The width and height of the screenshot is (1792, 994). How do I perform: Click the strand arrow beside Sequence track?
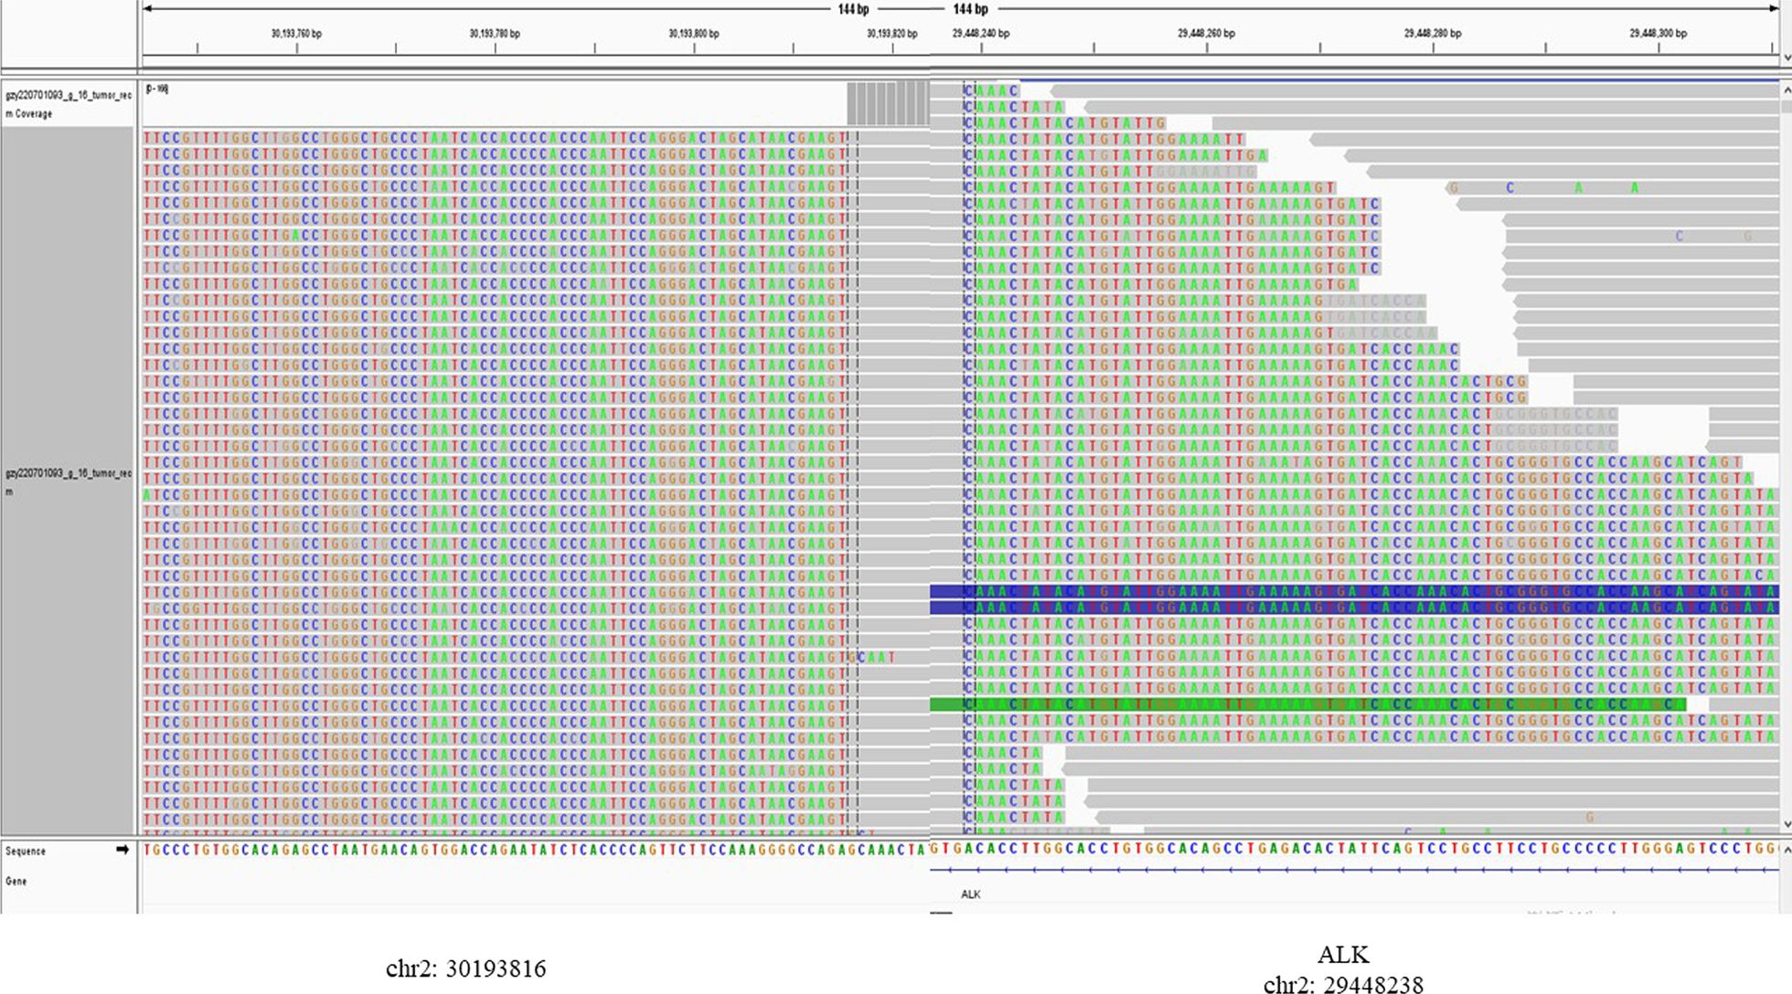coord(122,851)
